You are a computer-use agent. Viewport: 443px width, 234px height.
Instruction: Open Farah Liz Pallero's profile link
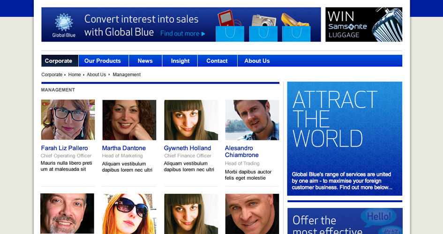coord(64,148)
